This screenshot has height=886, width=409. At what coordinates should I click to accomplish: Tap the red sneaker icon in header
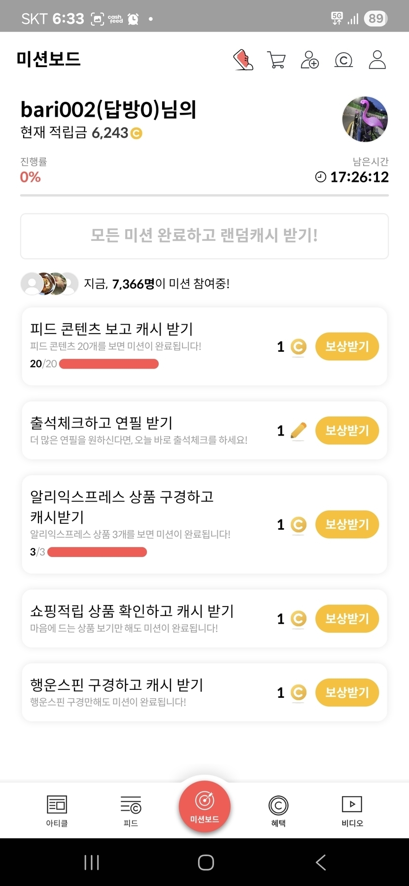click(243, 60)
